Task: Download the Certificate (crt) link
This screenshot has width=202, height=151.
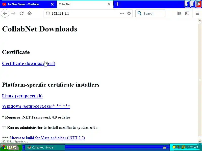Action: tap(29, 63)
